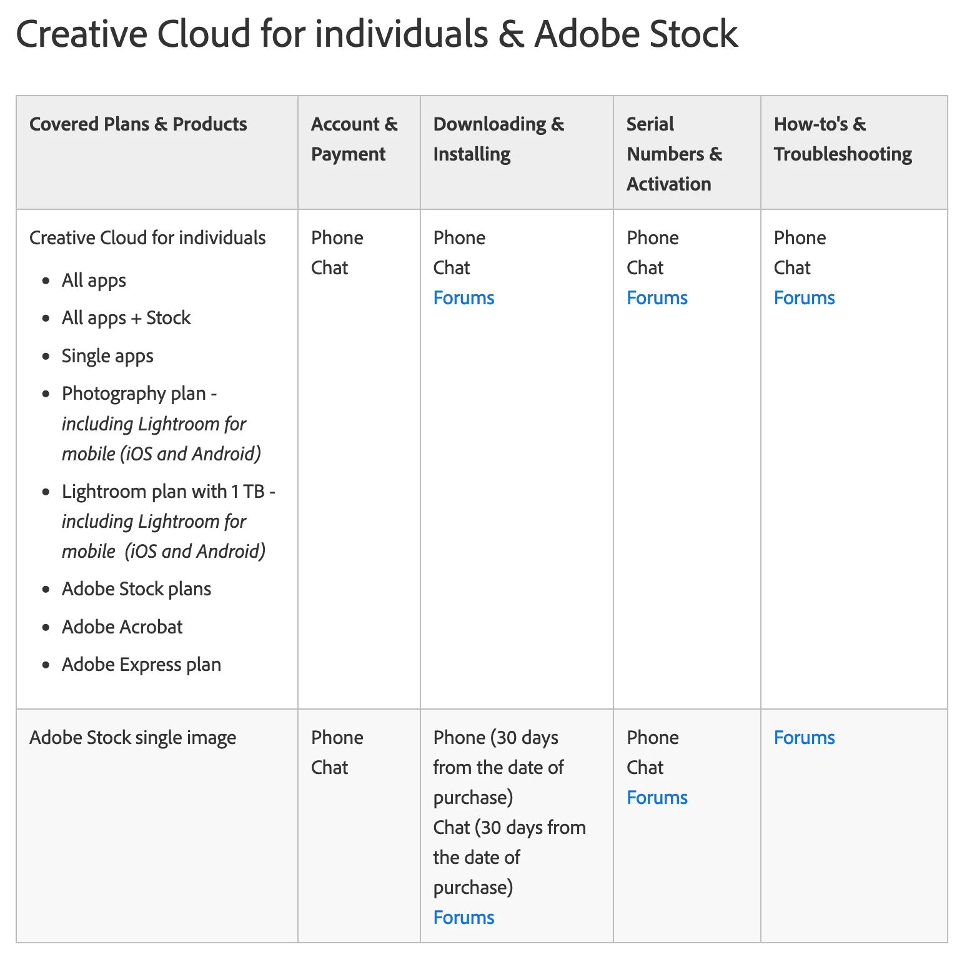
Task: Select the Photography plan list item
Action: pos(139,394)
